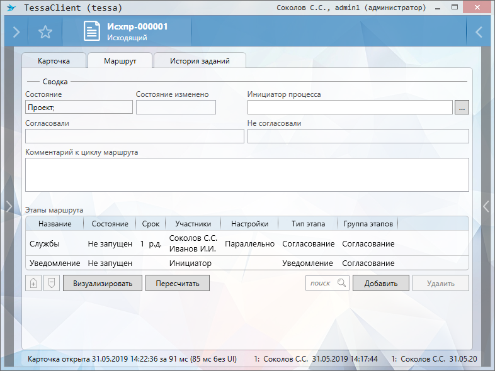This screenshot has height=371, width=495.
Task: Click the favorites star icon
Action: tap(45, 32)
